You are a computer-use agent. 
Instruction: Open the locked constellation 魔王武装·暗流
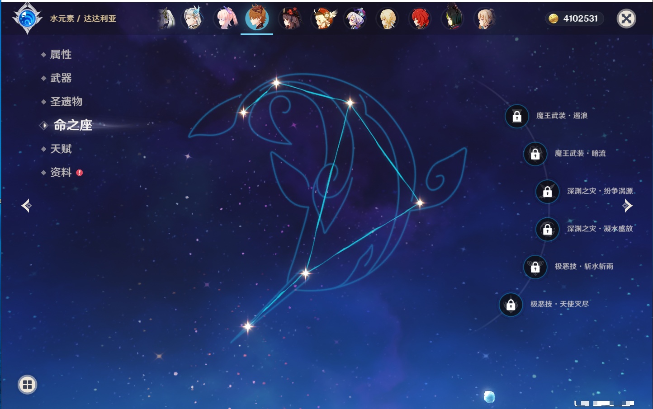click(x=535, y=154)
